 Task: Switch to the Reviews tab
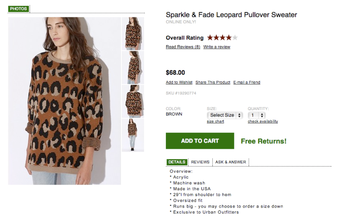pos(200,162)
